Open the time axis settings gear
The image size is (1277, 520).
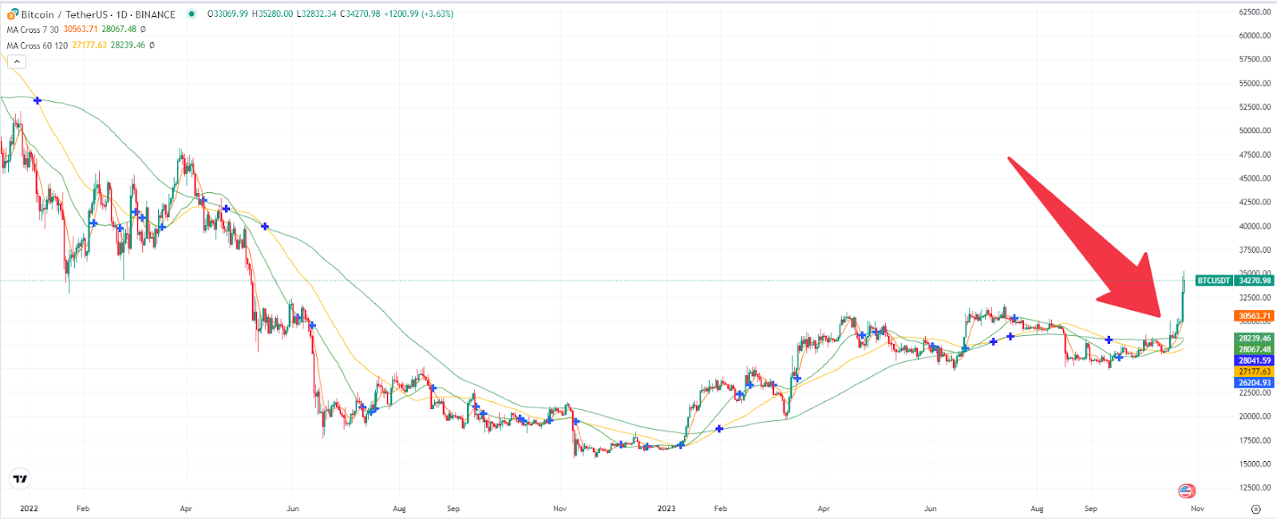tap(1255, 509)
